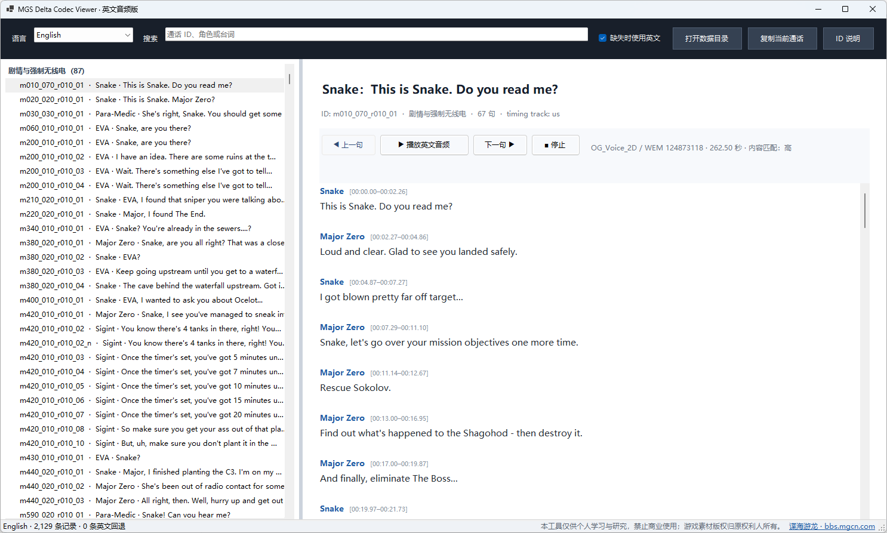Select Sigint call m420_010_r010_02_n

pos(145,343)
